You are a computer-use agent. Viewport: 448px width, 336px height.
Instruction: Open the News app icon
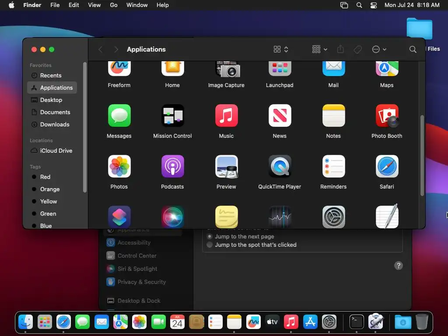click(280, 115)
